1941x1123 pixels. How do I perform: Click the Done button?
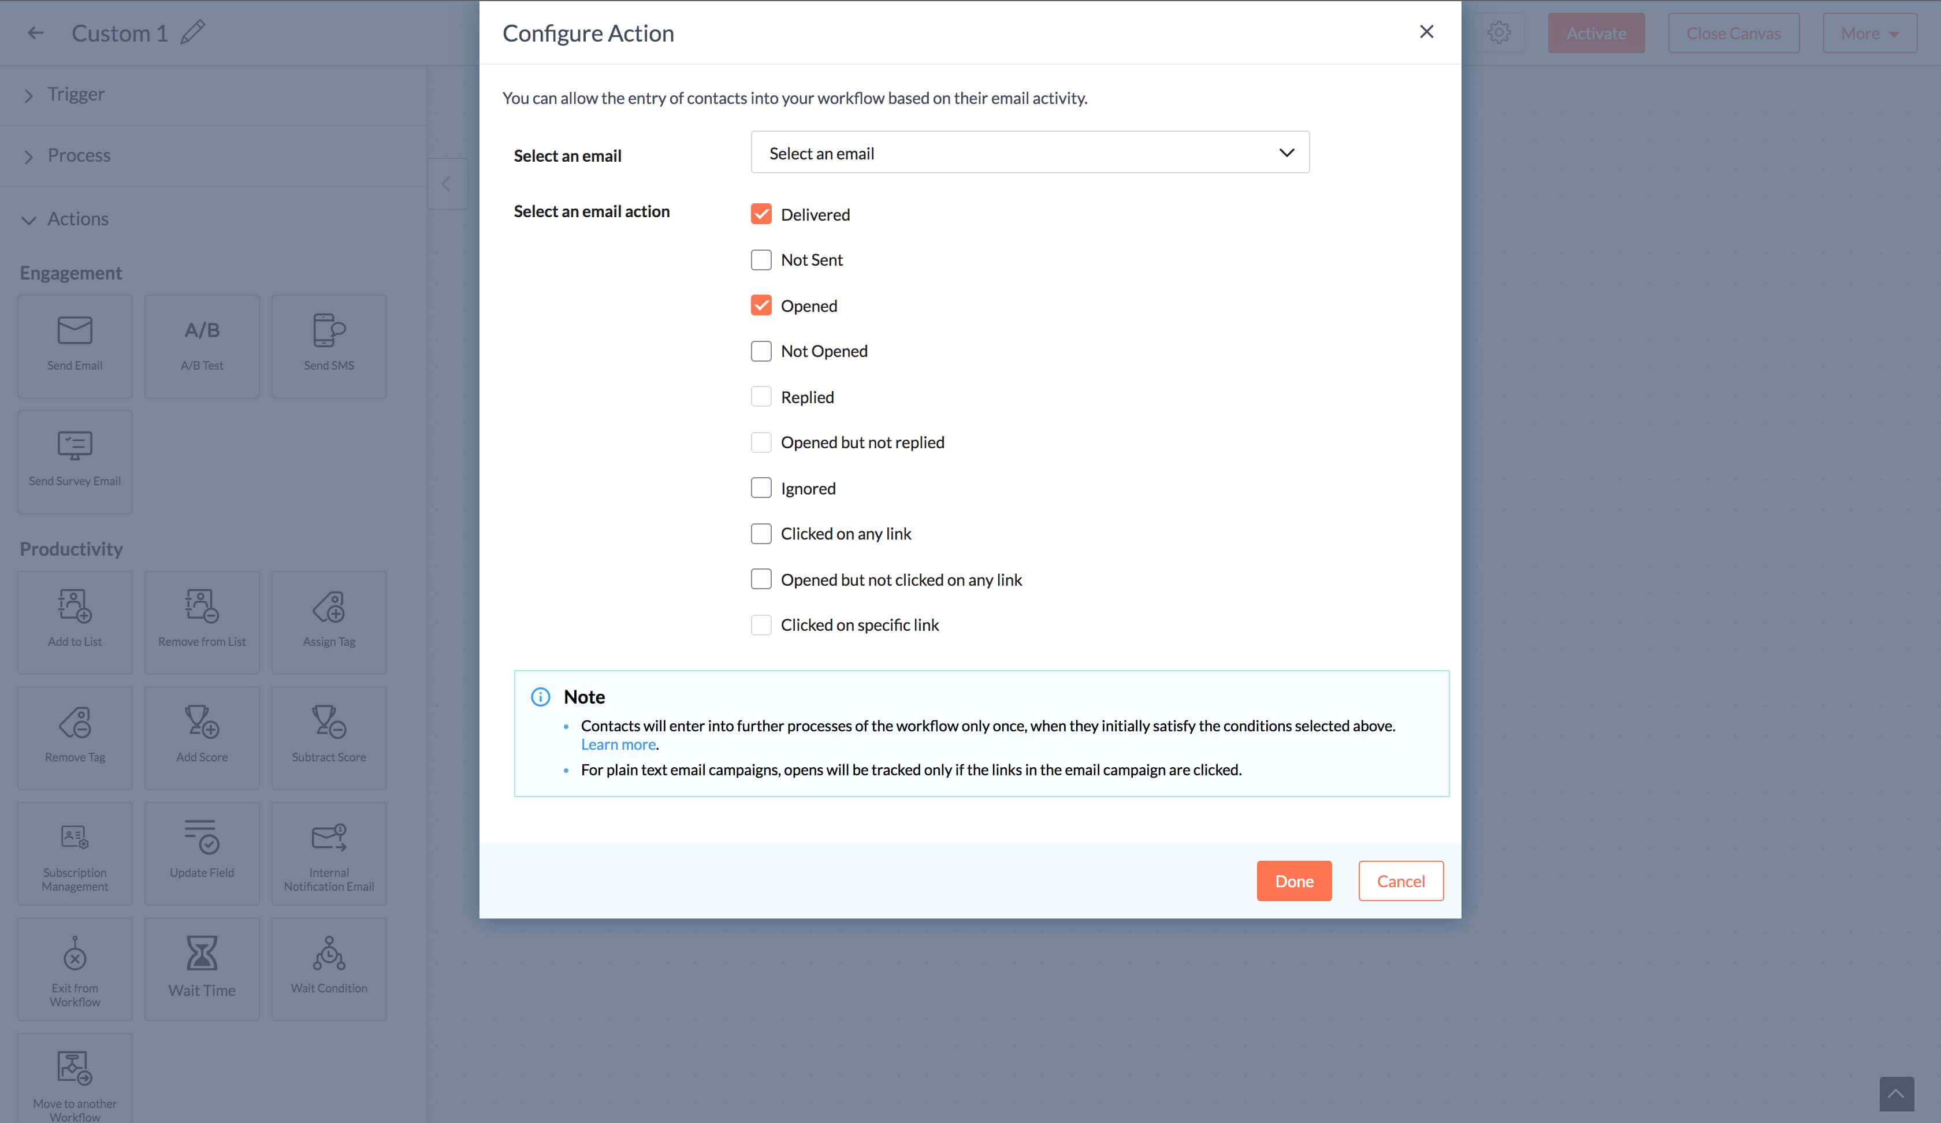point(1294,880)
